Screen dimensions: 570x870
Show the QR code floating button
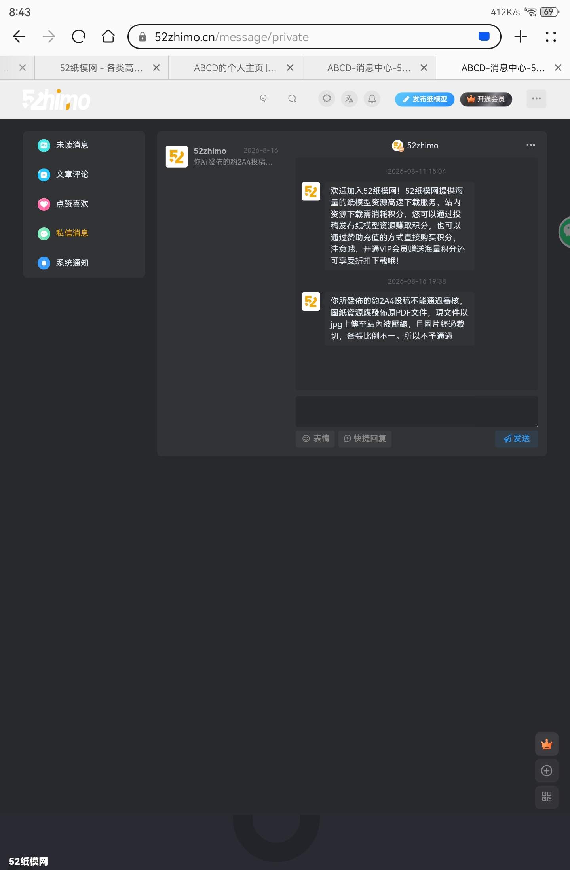(x=547, y=796)
